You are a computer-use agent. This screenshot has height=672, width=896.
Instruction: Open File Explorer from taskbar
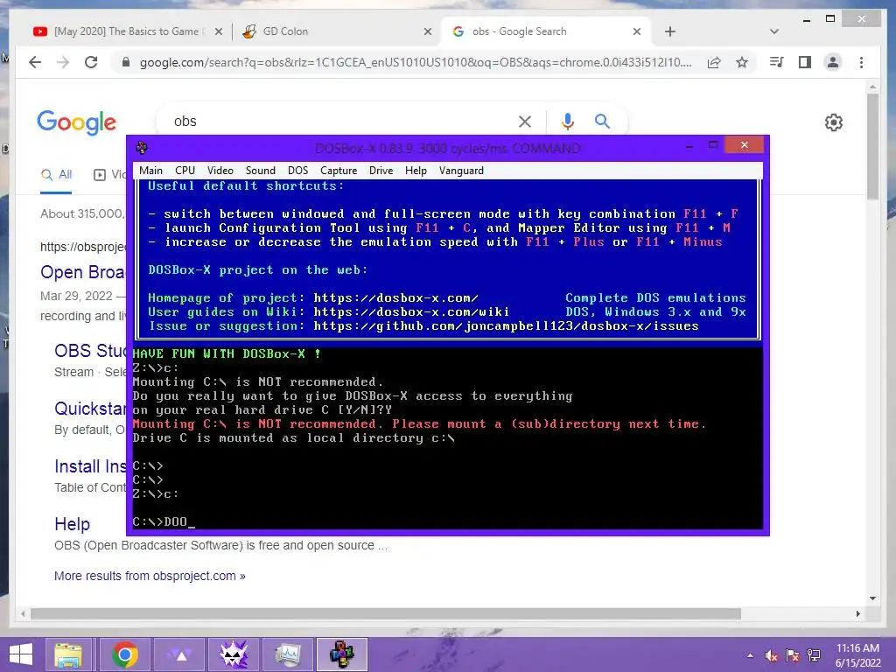click(68, 654)
